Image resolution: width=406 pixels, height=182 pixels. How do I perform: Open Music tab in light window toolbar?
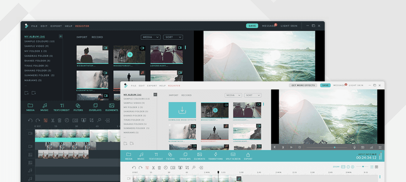pyautogui.click(x=141, y=156)
